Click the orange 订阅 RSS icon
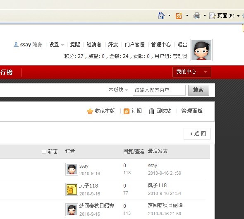244x219 pixels. click(127, 111)
